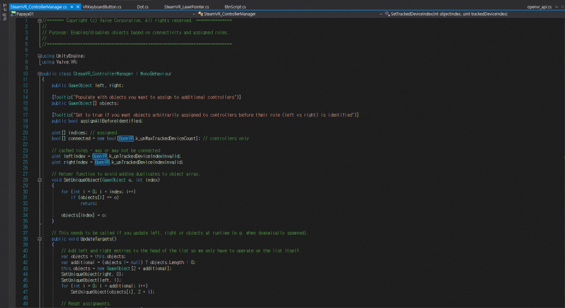Switch to the Dot.cs tab
Image resolution: width=565 pixels, height=308 pixels.
tap(143, 7)
